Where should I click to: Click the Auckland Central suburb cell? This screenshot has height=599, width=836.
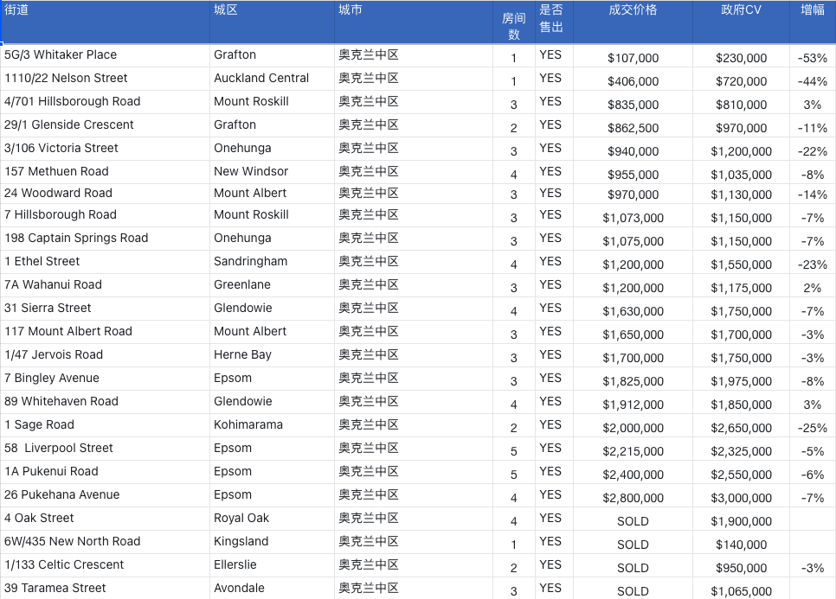[x=272, y=79]
